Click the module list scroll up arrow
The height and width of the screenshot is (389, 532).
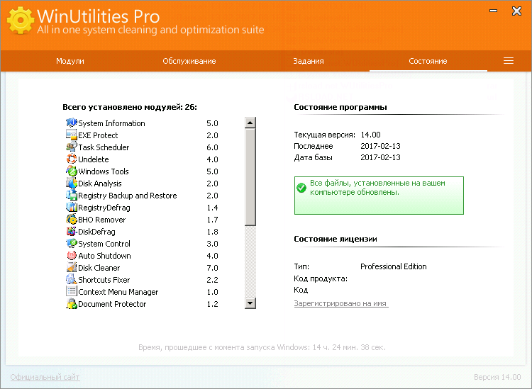pyautogui.click(x=250, y=123)
